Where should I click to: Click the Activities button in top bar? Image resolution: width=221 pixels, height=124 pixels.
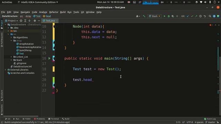pyautogui.click(x=7, y=2)
